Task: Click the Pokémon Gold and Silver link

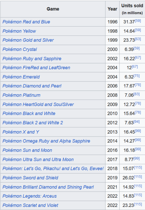Action: [x=28, y=40]
